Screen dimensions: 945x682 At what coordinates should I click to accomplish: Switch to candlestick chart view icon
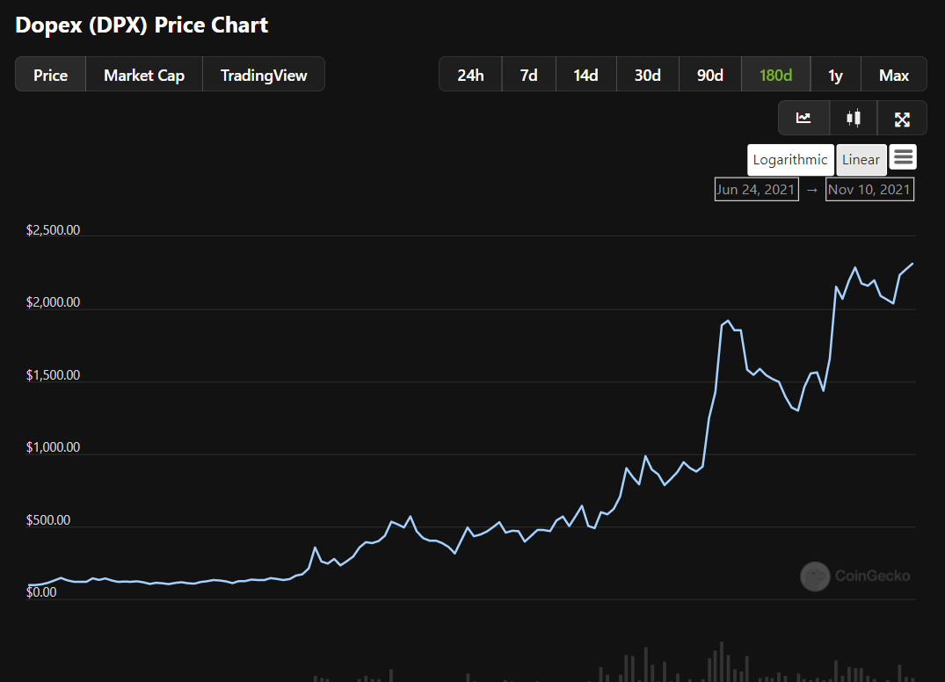pyautogui.click(x=853, y=118)
